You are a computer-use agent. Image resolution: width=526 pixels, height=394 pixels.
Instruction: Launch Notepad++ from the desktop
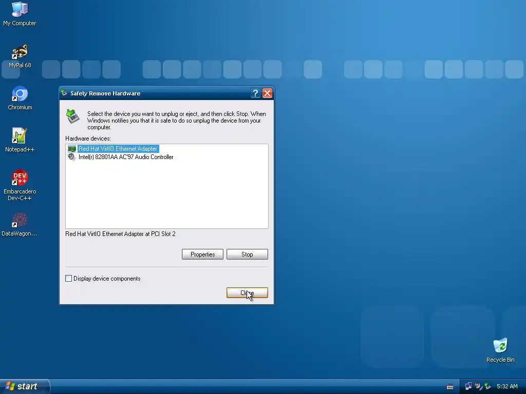[x=20, y=140]
